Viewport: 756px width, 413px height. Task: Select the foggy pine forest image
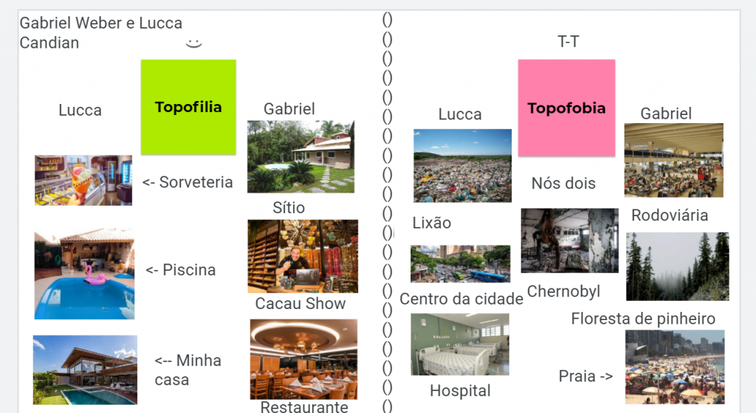(678, 267)
